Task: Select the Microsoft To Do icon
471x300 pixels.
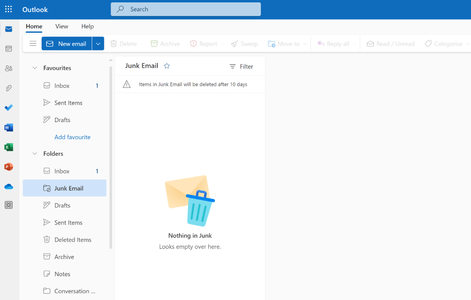Action: [8, 108]
